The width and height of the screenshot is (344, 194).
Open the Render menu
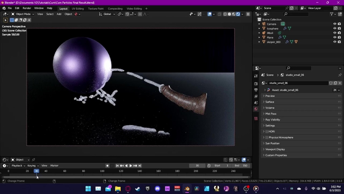[x=27, y=8]
